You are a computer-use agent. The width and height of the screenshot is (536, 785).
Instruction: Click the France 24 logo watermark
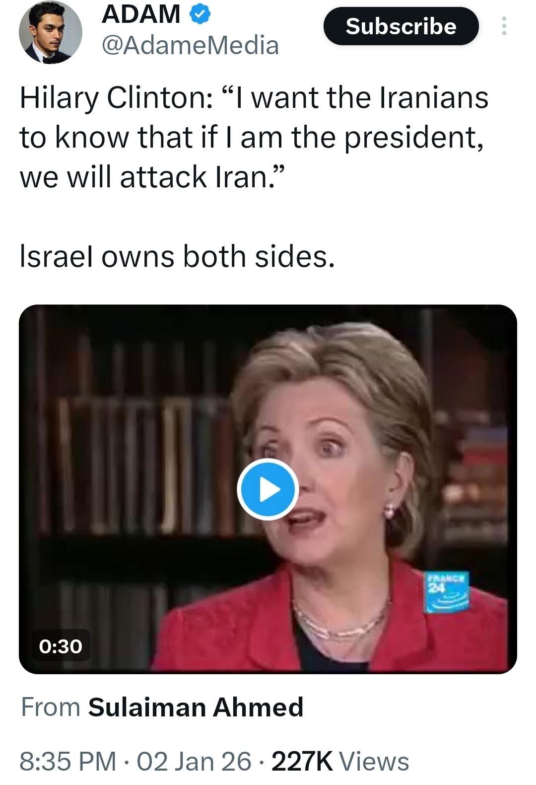(x=447, y=592)
